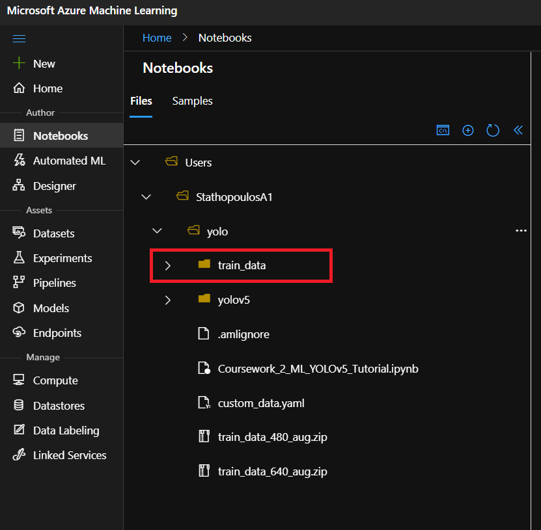Open terminal from the files toolbar
Screen dimensions: 541x530
[x=443, y=130]
